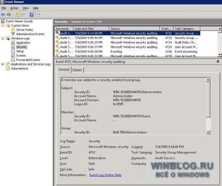Select the Event Viewer (Local) root node
This screenshot has height=186, width=222.
19,21
